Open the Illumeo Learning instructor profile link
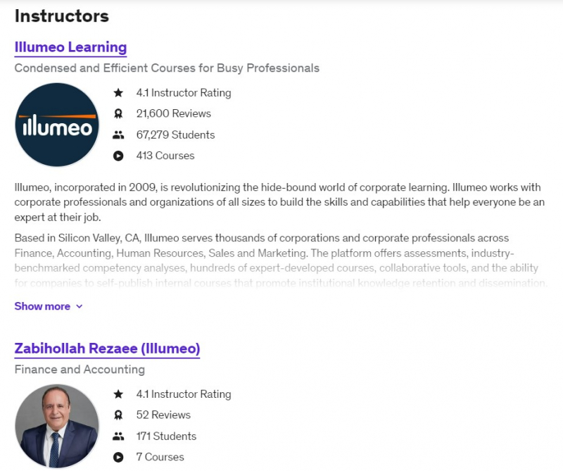The width and height of the screenshot is (563, 471). pos(70,47)
